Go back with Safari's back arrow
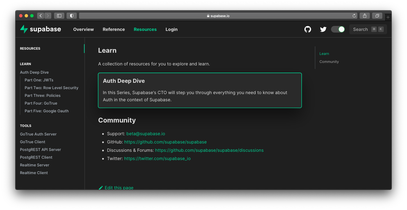407x210 pixels. 41,16
